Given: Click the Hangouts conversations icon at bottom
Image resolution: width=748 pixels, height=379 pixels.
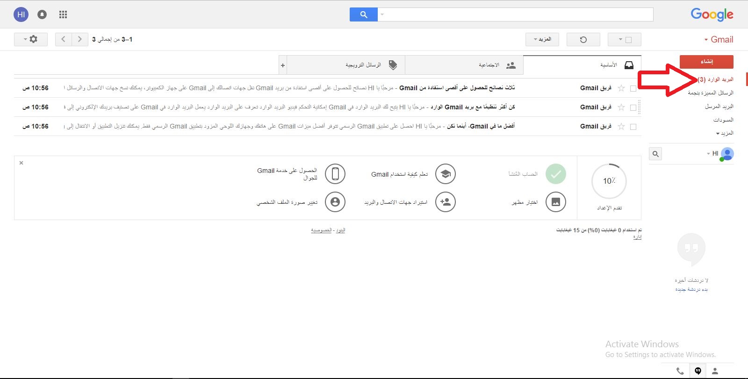Looking at the screenshot, I should (x=698, y=371).
